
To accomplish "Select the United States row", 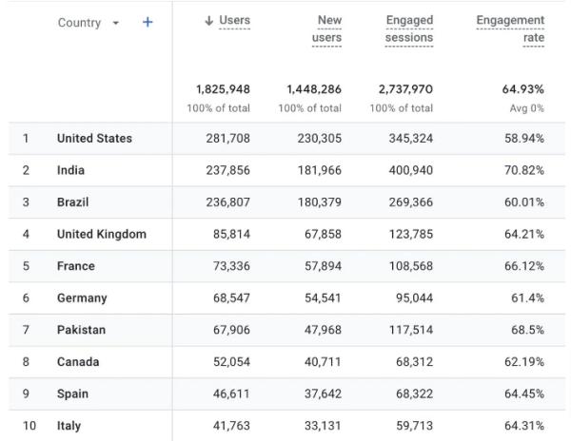I will pos(94,139).
